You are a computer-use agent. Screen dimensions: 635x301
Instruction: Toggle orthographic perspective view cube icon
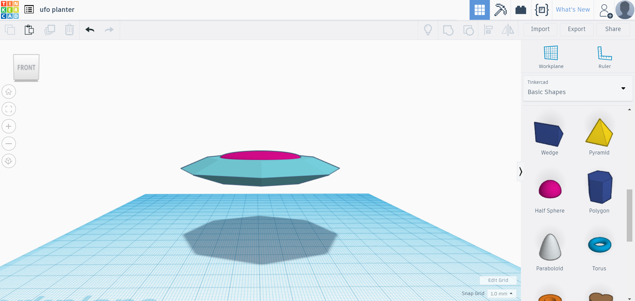[9, 161]
